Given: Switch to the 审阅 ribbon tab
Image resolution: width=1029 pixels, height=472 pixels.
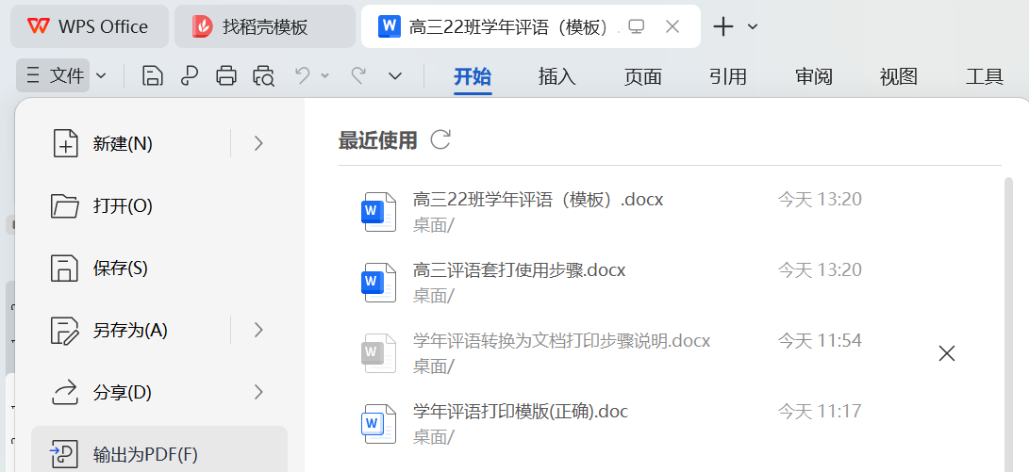Looking at the screenshot, I should [814, 76].
